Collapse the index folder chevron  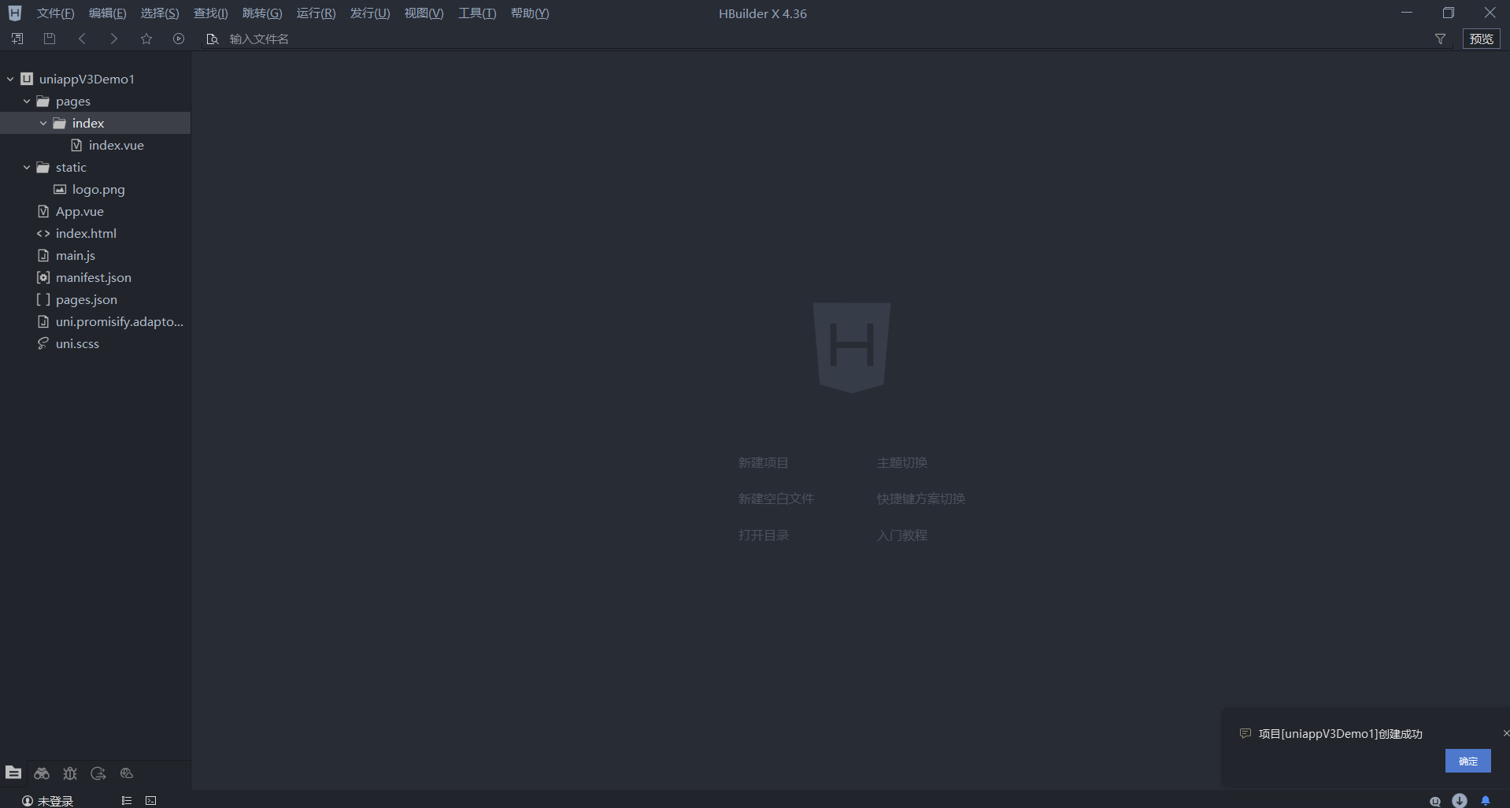click(x=43, y=123)
